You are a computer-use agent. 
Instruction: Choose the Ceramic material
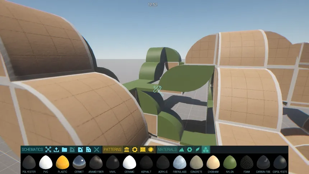[x=129, y=162]
